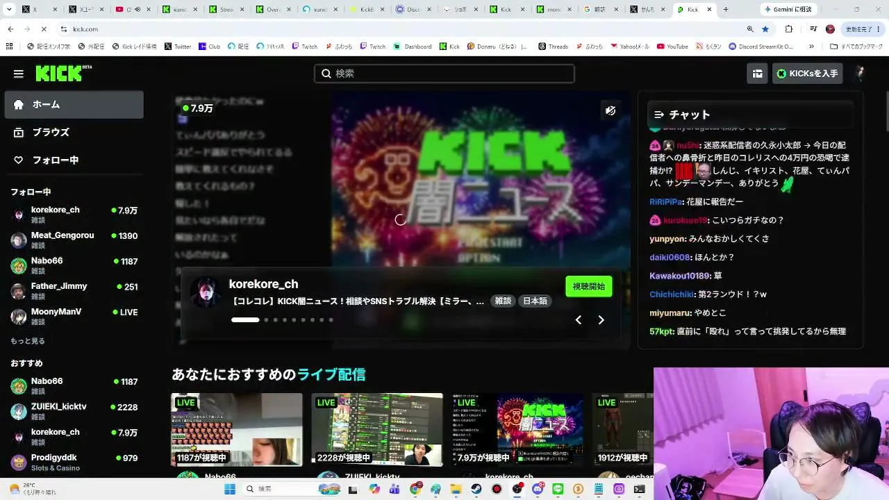
Task: Open the 2228が視聴中 stream thumbnail
Action: pos(377,429)
